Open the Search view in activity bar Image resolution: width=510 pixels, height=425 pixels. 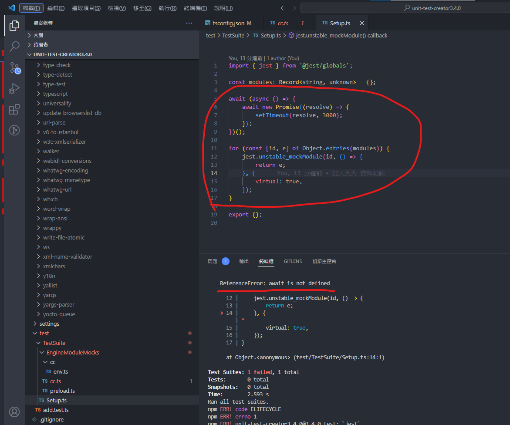tap(14, 47)
